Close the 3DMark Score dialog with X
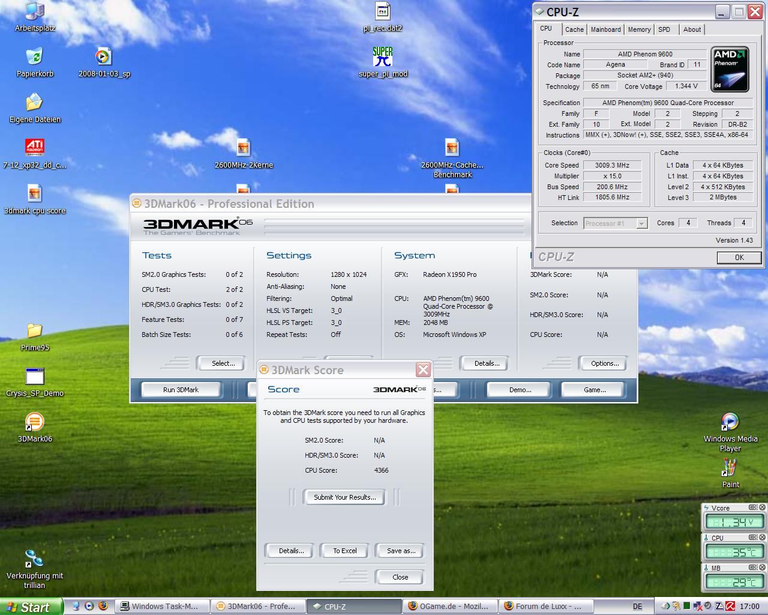 tap(423, 370)
